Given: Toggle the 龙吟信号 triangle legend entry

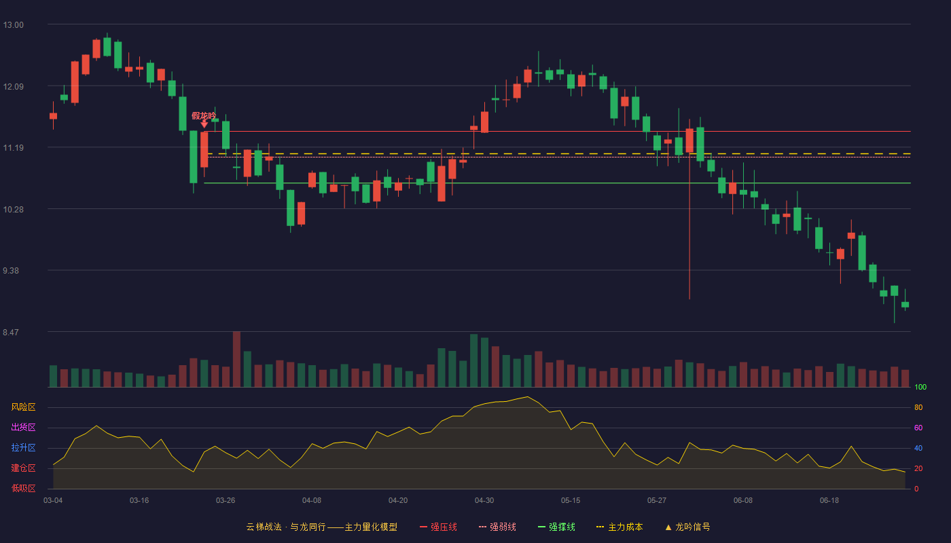Looking at the screenshot, I should tap(687, 527).
